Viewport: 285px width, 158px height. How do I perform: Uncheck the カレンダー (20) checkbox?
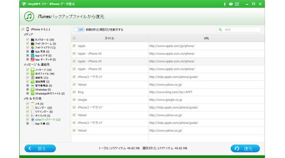tap(27, 108)
